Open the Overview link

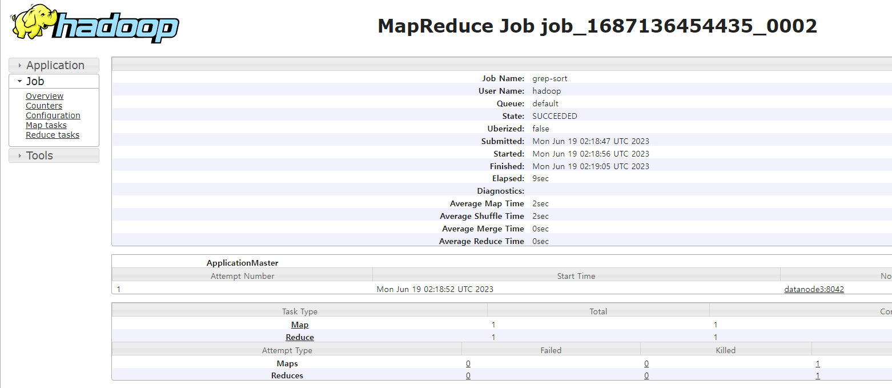[x=45, y=96]
